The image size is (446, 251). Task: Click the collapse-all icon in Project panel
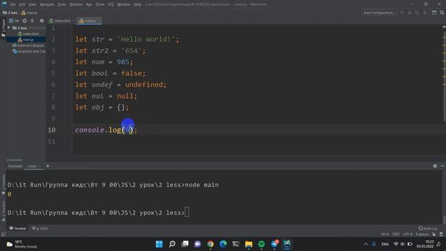33,21
